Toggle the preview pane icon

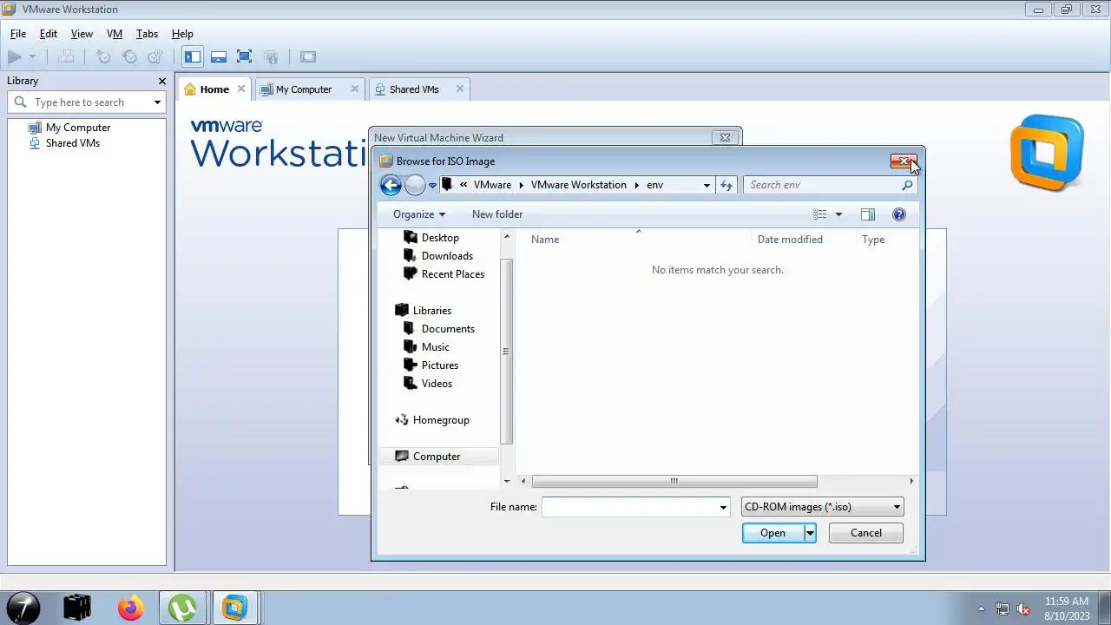(x=867, y=214)
